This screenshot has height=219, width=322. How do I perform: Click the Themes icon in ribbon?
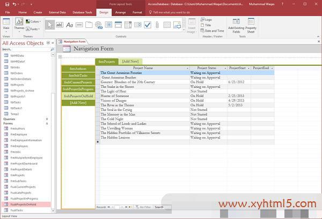pos(19,25)
